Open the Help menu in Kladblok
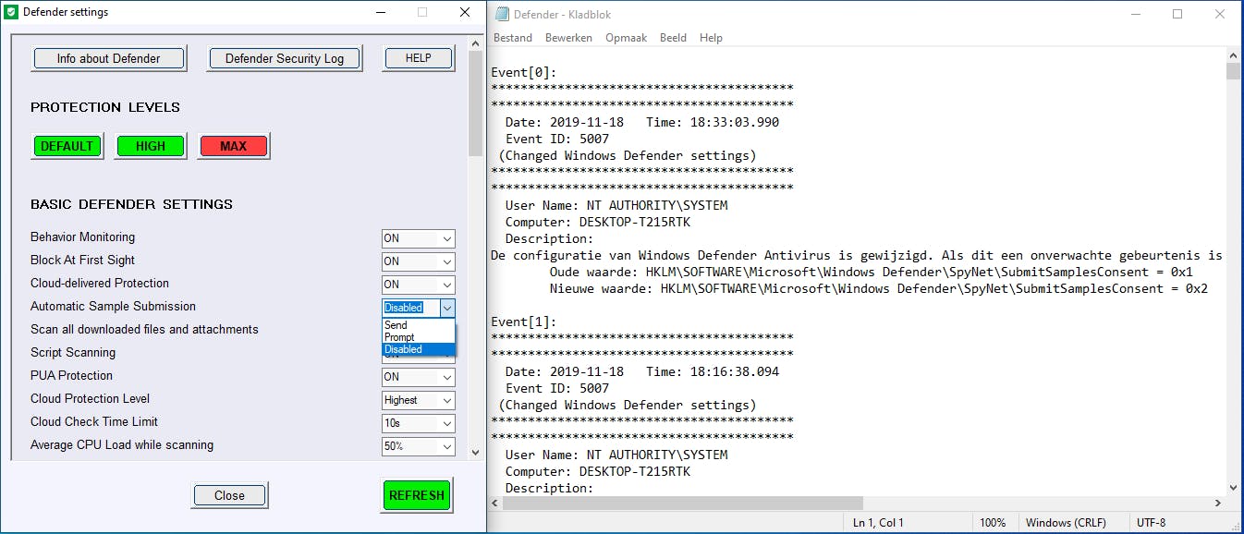 [711, 38]
